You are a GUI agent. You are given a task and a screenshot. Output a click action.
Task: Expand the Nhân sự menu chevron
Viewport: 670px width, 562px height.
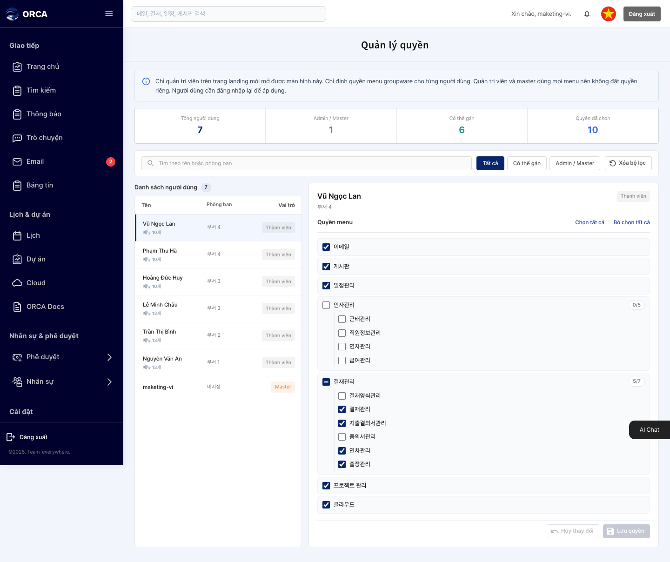point(109,382)
